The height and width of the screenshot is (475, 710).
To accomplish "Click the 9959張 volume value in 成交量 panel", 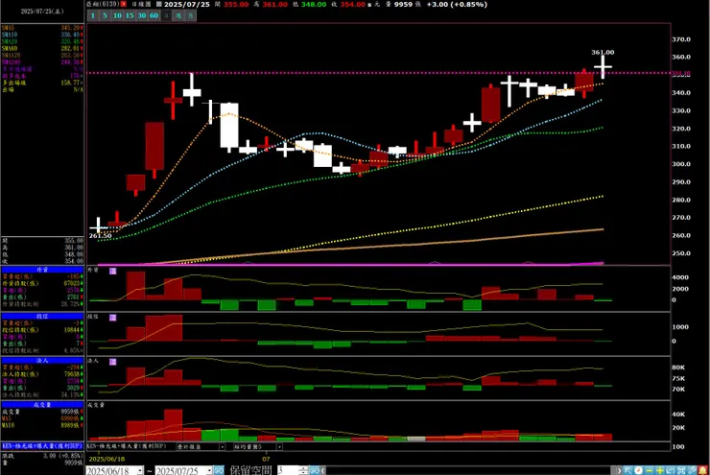I will click(72, 412).
